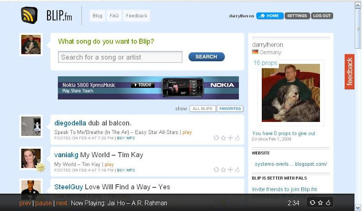Click the vertical scrollbar thumb
Screen dimensions: 363x211
358,29
